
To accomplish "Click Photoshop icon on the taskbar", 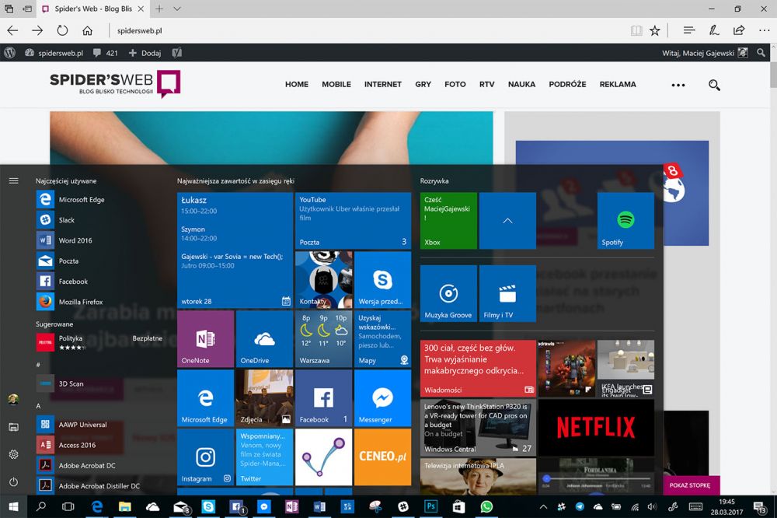I will [430, 506].
